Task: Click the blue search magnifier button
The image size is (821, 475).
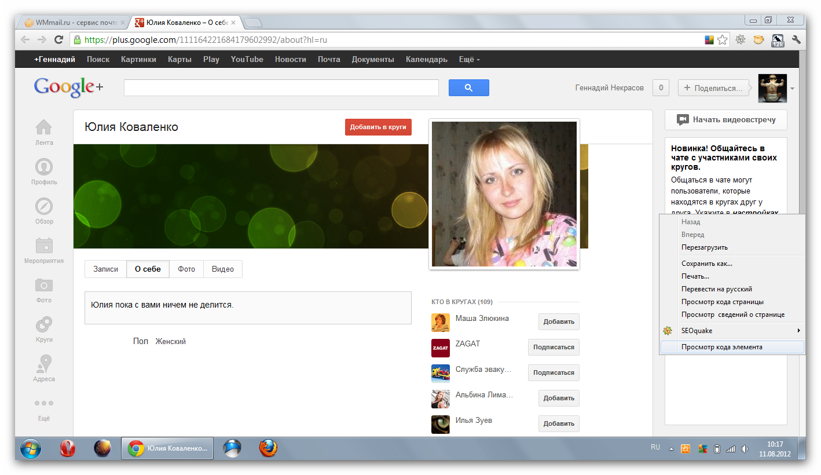Action: pos(469,88)
